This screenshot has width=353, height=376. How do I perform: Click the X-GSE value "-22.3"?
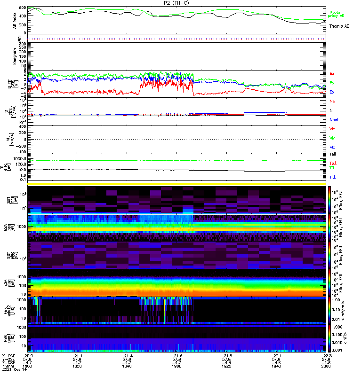(x=326, y=356)
